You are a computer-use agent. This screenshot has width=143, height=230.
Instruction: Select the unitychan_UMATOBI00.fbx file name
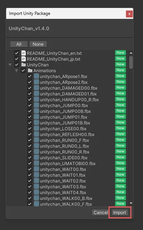tap(68, 163)
